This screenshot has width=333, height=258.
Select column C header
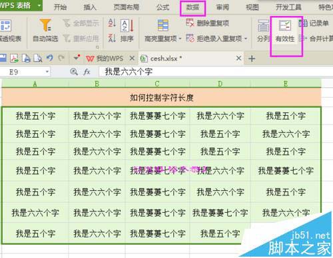157,84
